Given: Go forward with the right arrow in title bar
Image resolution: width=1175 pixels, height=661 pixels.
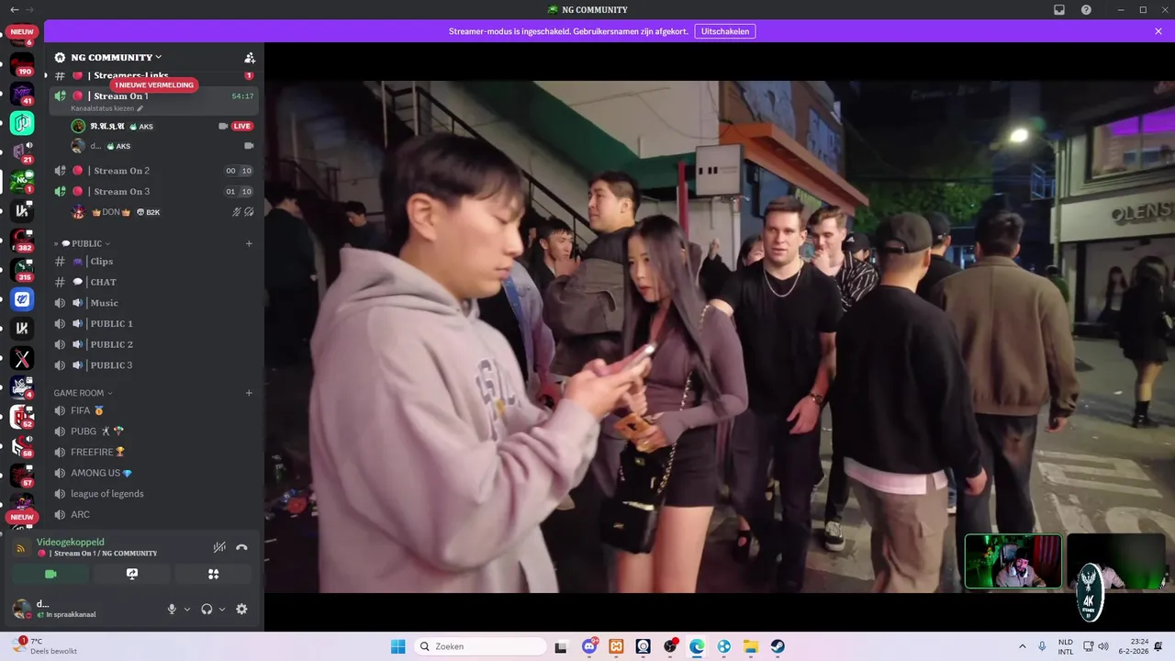Looking at the screenshot, I should coord(28,10).
